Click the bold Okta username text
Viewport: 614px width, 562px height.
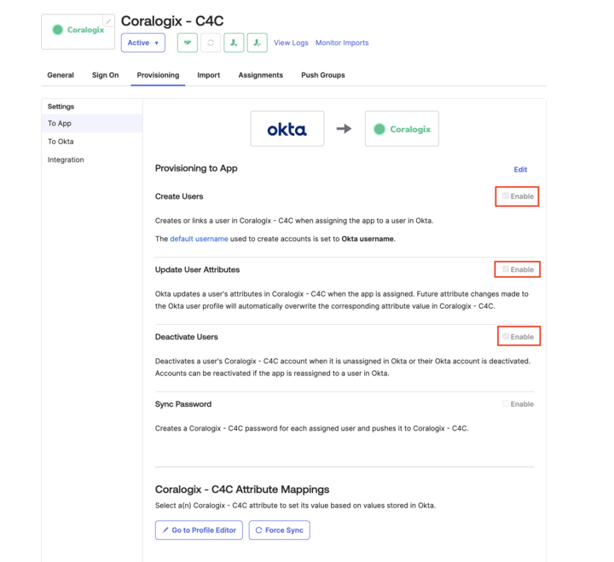tap(368, 239)
